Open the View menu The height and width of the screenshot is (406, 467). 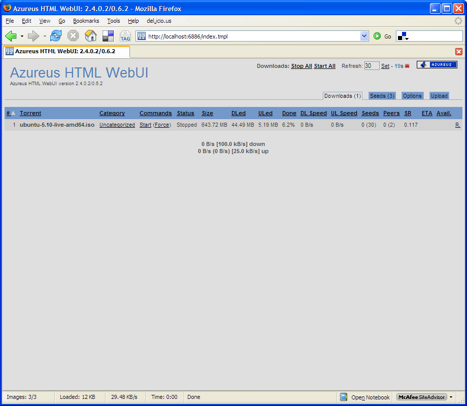coord(45,21)
